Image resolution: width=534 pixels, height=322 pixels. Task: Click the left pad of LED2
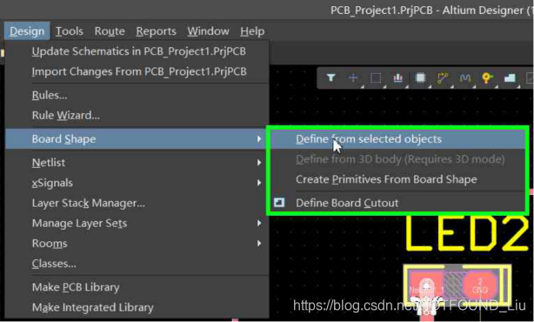click(426, 285)
